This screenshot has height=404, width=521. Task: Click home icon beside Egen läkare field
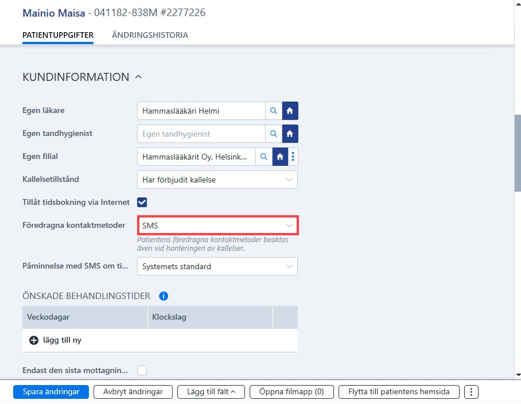pos(290,111)
